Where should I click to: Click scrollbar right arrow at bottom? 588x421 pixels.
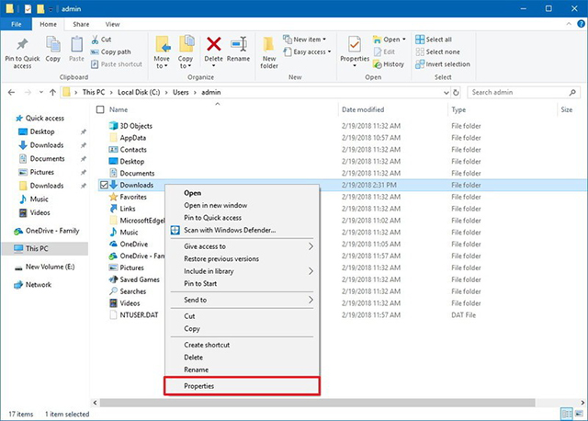pos(582,403)
